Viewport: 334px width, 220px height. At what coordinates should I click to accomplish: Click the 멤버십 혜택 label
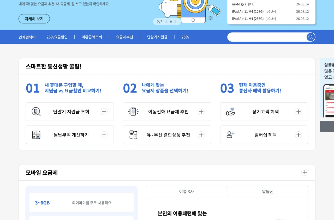coord(265,135)
